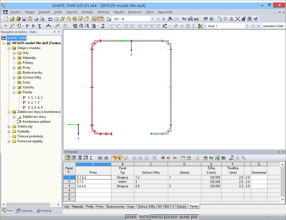Toggle the project navigator display
The width and height of the screenshot is (286, 220).
[x=94, y=19]
